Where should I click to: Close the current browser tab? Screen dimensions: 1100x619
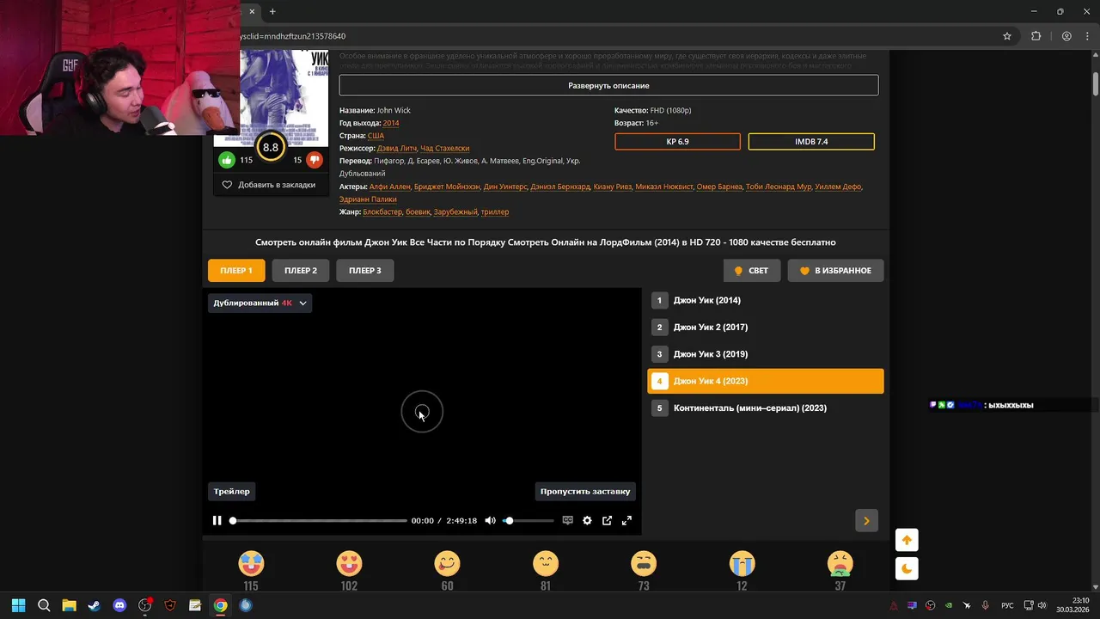252,11
